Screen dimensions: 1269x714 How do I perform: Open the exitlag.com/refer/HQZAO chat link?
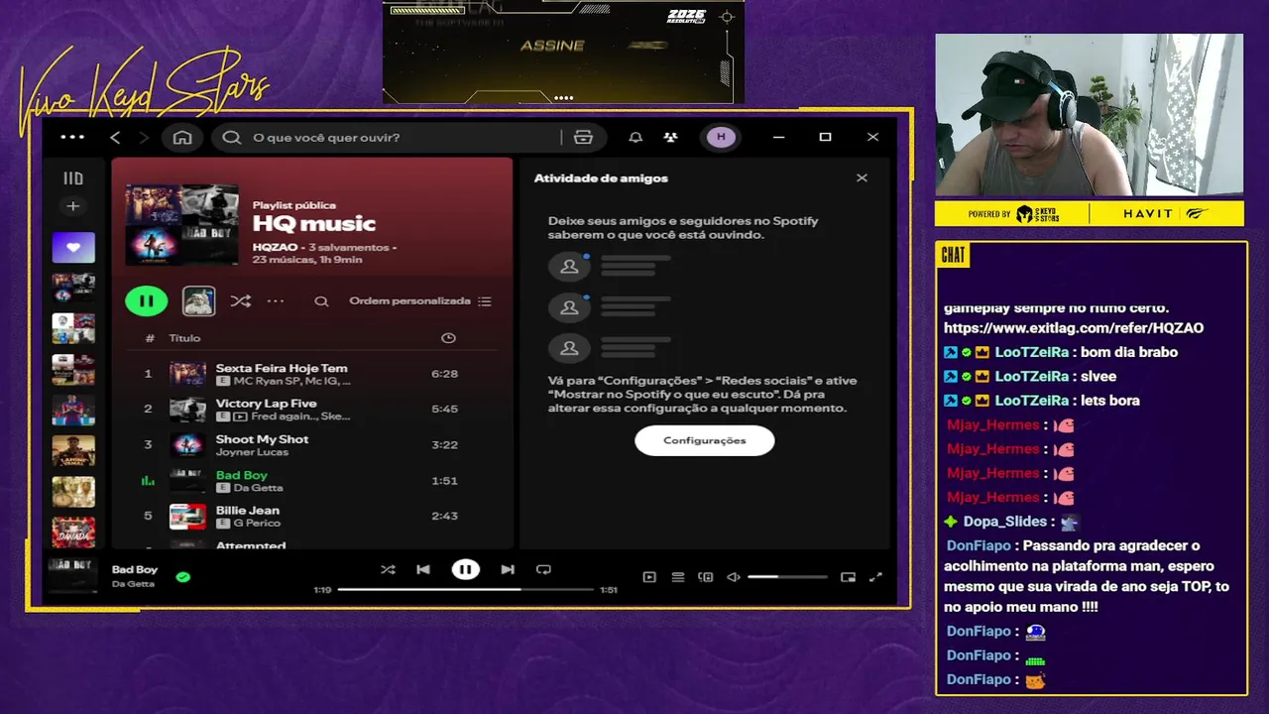point(1074,328)
